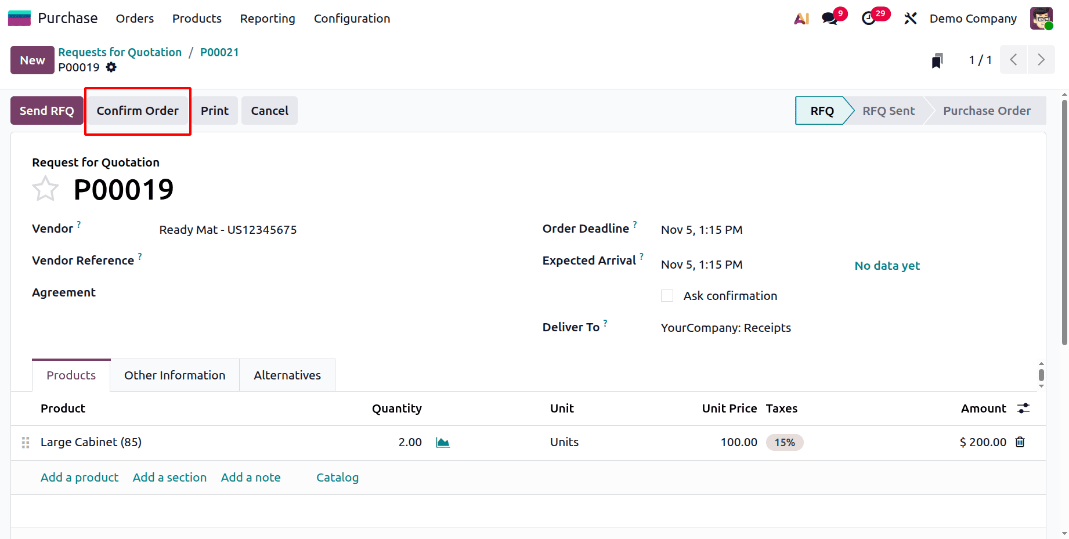Open the messaging conversations icon
The image size is (1069, 539).
(829, 18)
